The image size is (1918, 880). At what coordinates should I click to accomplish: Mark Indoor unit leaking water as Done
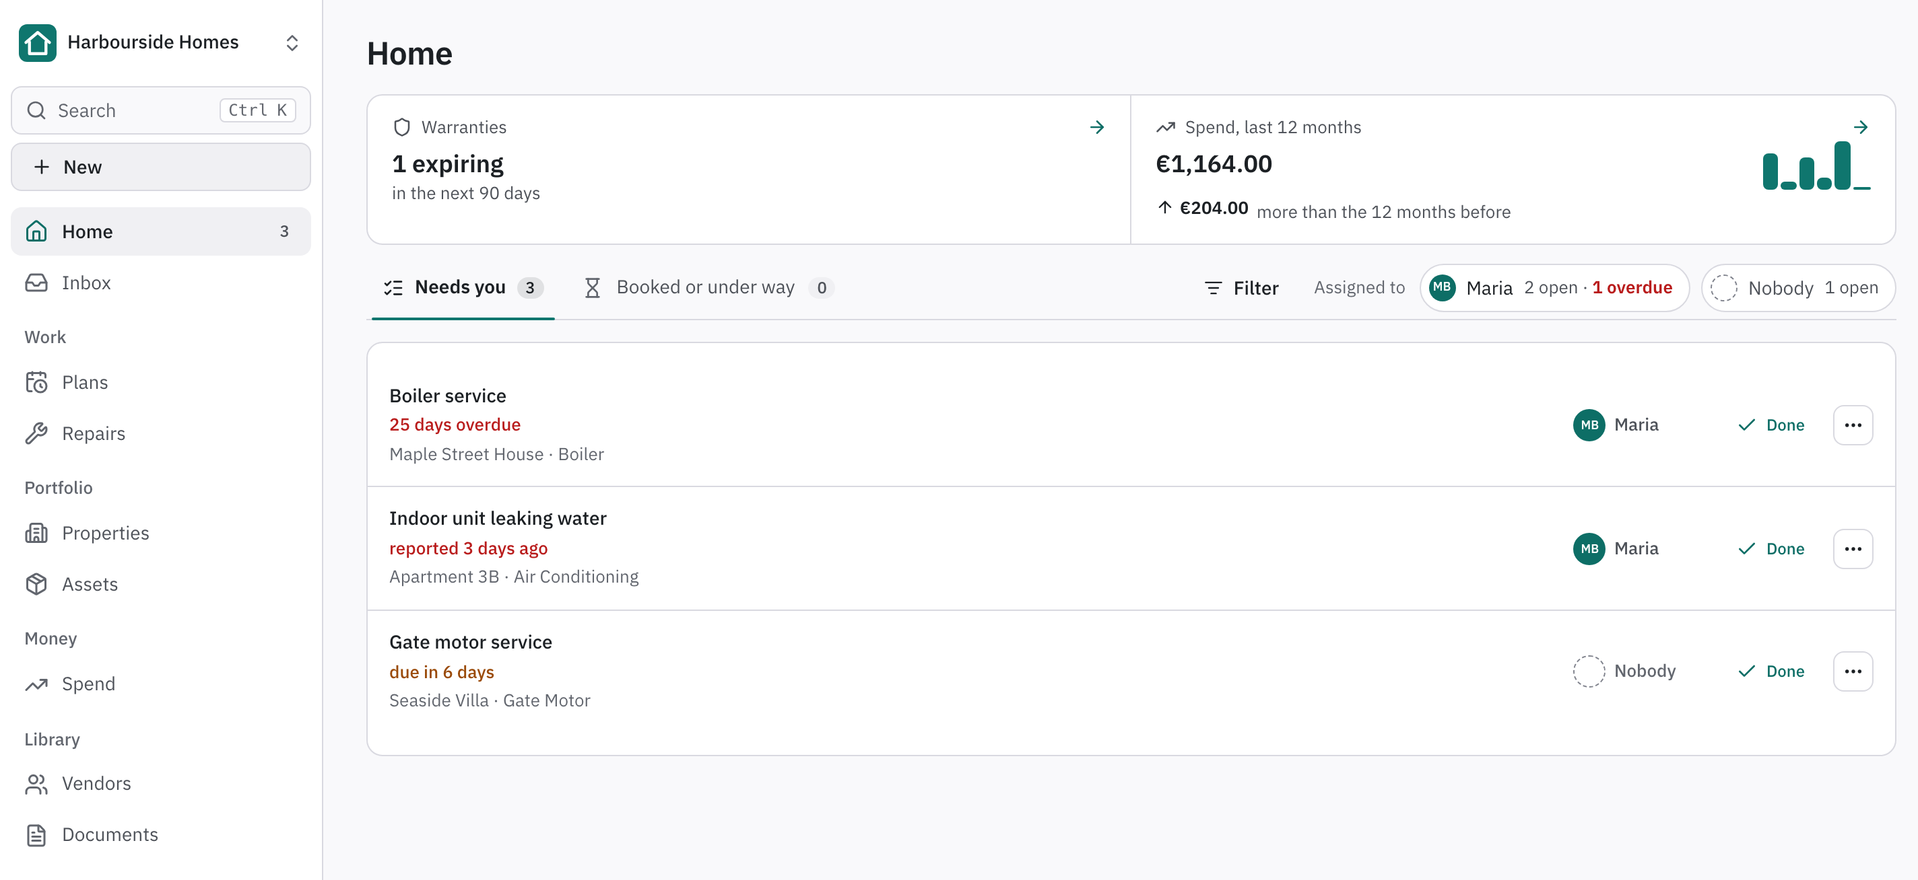coord(1771,549)
